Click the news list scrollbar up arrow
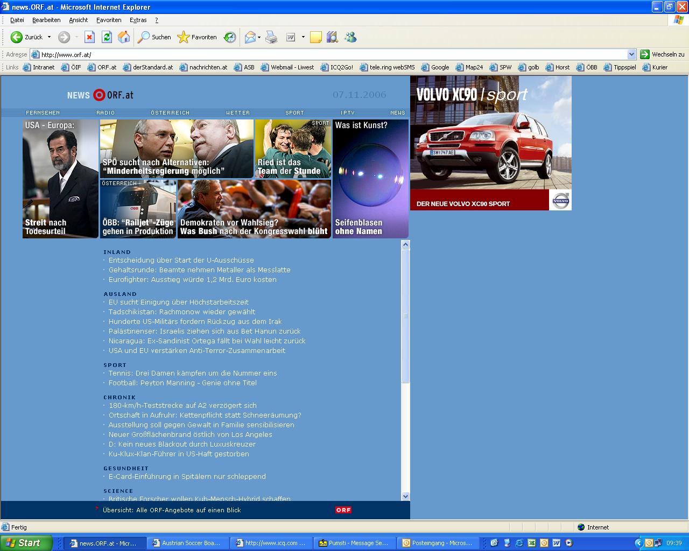 pyautogui.click(x=406, y=244)
